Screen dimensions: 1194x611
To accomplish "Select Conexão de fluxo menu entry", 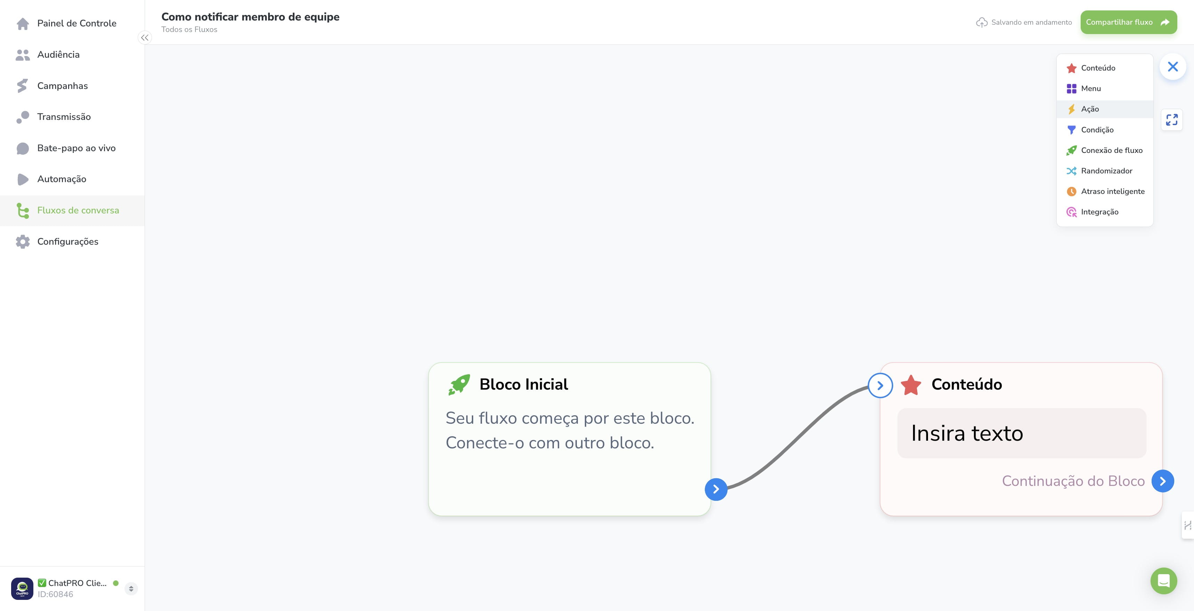I will click(1105, 150).
